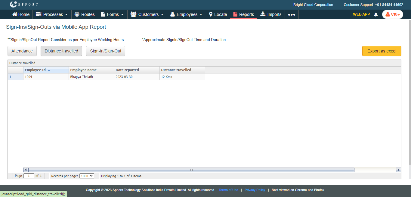Image resolution: width=411 pixels, height=197 pixels.
Task: Open Routes from the navigation bar
Action: pyautogui.click(x=85, y=14)
